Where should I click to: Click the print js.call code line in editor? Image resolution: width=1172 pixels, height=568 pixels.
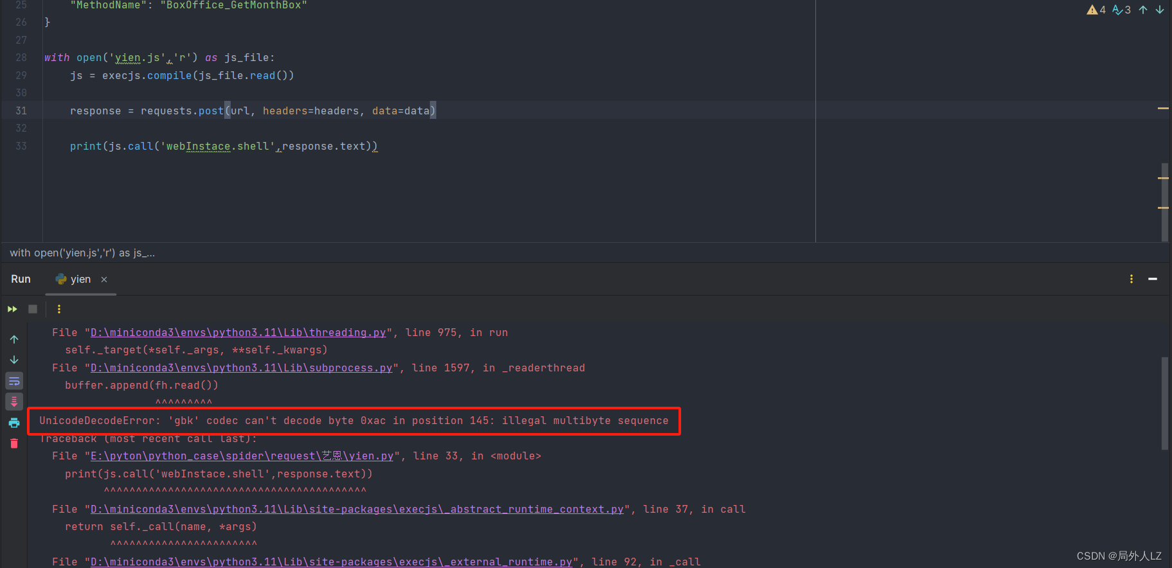click(224, 146)
